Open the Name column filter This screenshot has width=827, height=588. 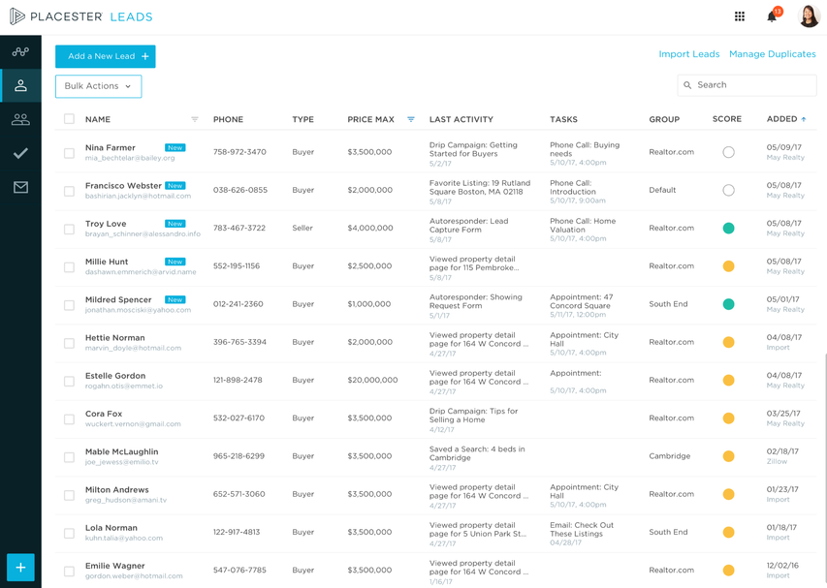195,120
